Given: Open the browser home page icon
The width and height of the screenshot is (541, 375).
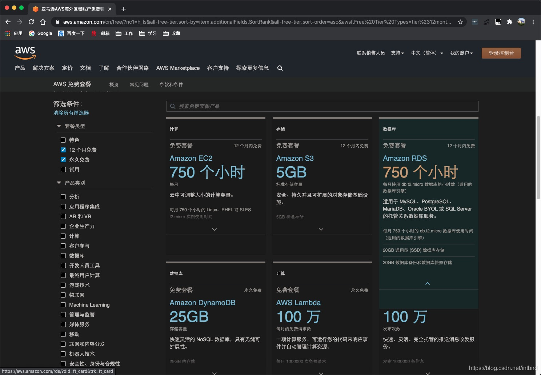Looking at the screenshot, I should (x=43, y=22).
